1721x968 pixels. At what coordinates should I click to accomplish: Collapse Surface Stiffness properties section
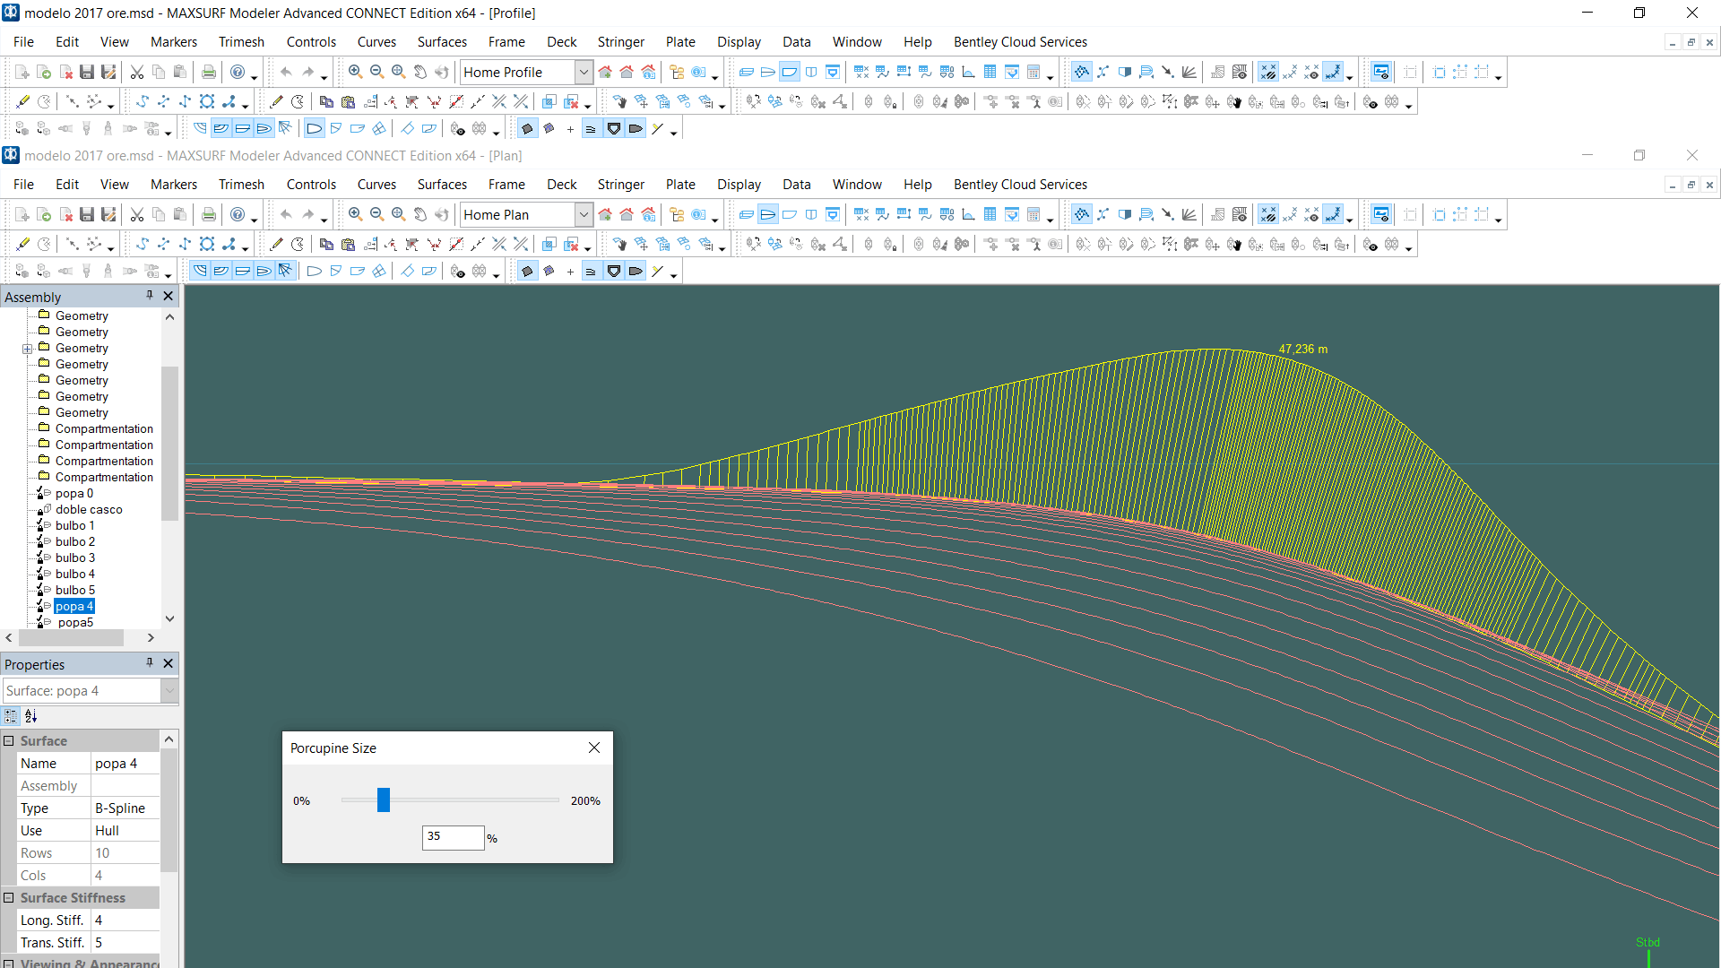pos(9,898)
